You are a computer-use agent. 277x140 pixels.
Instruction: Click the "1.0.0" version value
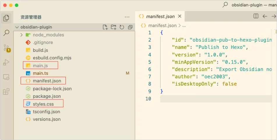click(x=214, y=54)
